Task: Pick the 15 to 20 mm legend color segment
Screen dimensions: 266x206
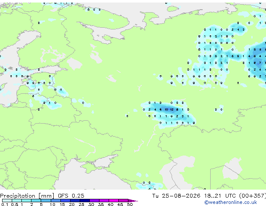Action: click(65, 201)
